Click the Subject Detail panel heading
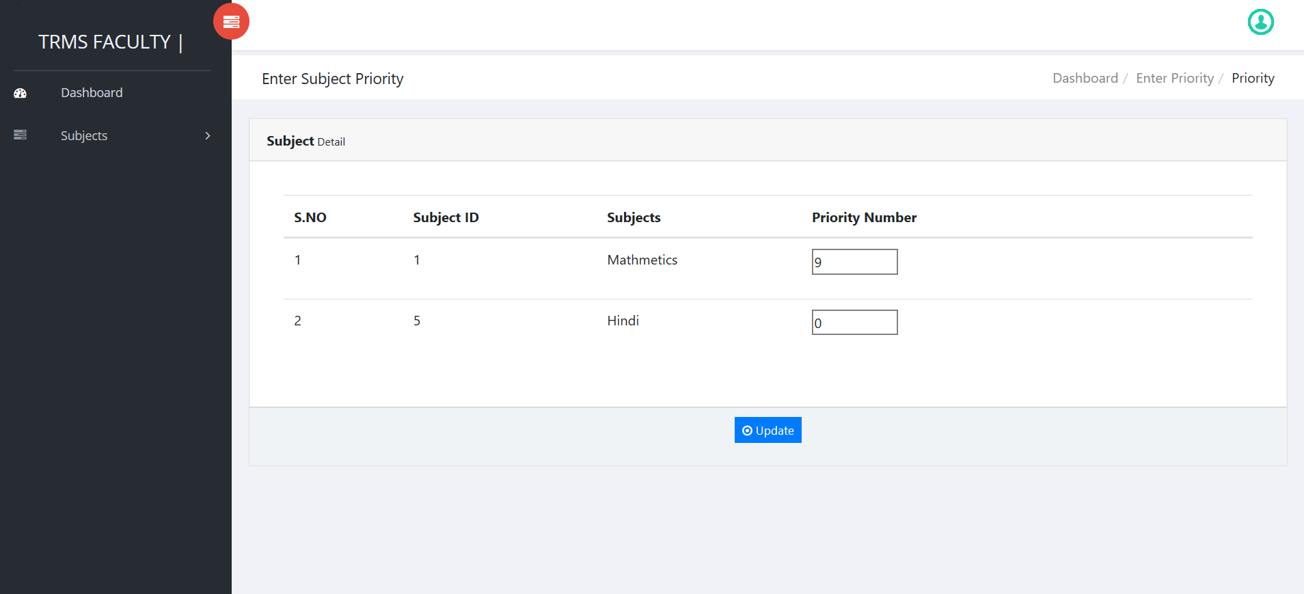This screenshot has height=594, width=1304. [305, 141]
